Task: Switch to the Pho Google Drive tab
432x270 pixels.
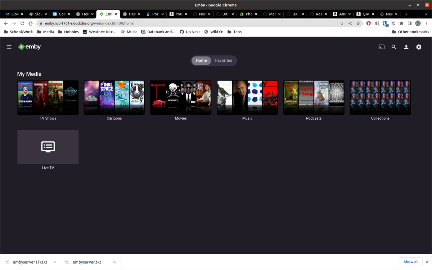Action: pos(249,14)
